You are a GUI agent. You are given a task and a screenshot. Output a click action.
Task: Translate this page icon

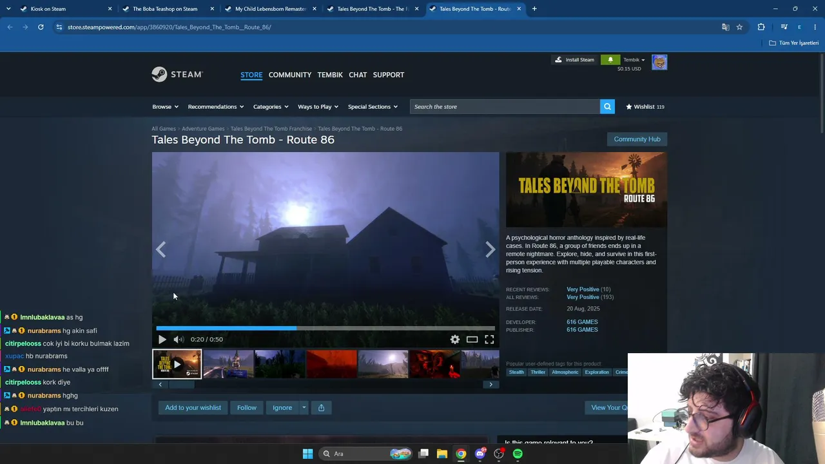click(726, 27)
